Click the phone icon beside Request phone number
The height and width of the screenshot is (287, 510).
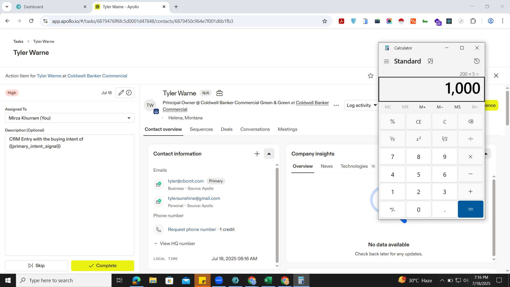[x=159, y=230]
